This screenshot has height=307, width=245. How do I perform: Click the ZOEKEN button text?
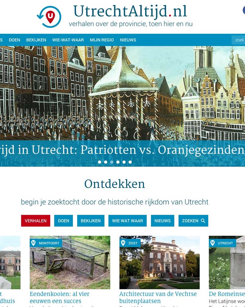pyautogui.click(x=190, y=221)
